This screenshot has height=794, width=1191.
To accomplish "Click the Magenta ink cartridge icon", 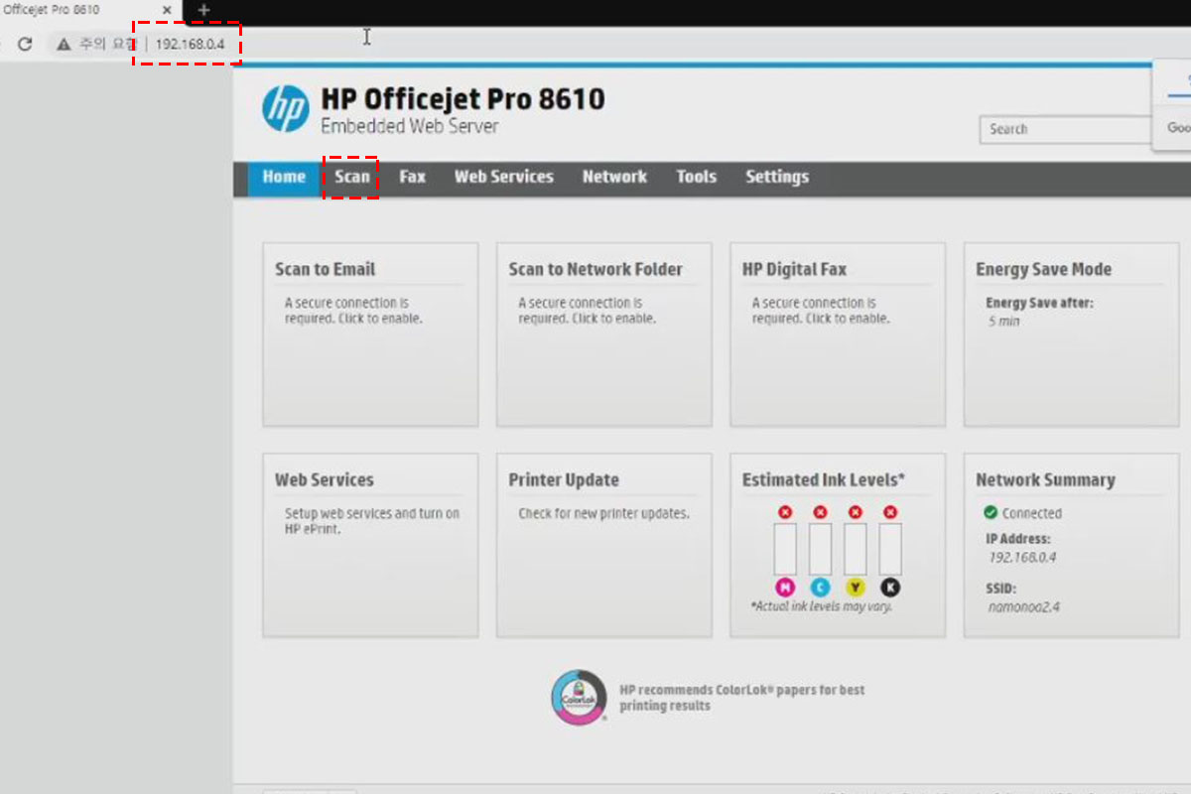I will tap(785, 587).
